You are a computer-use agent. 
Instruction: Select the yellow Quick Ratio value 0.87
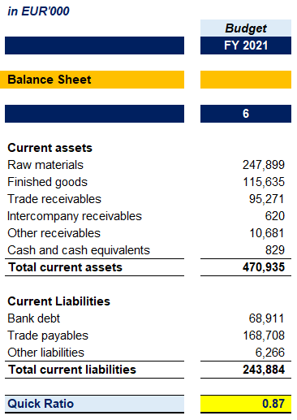pos(246,404)
